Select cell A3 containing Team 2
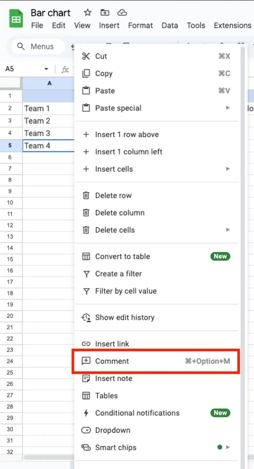The width and height of the screenshot is (254, 469). [x=48, y=121]
